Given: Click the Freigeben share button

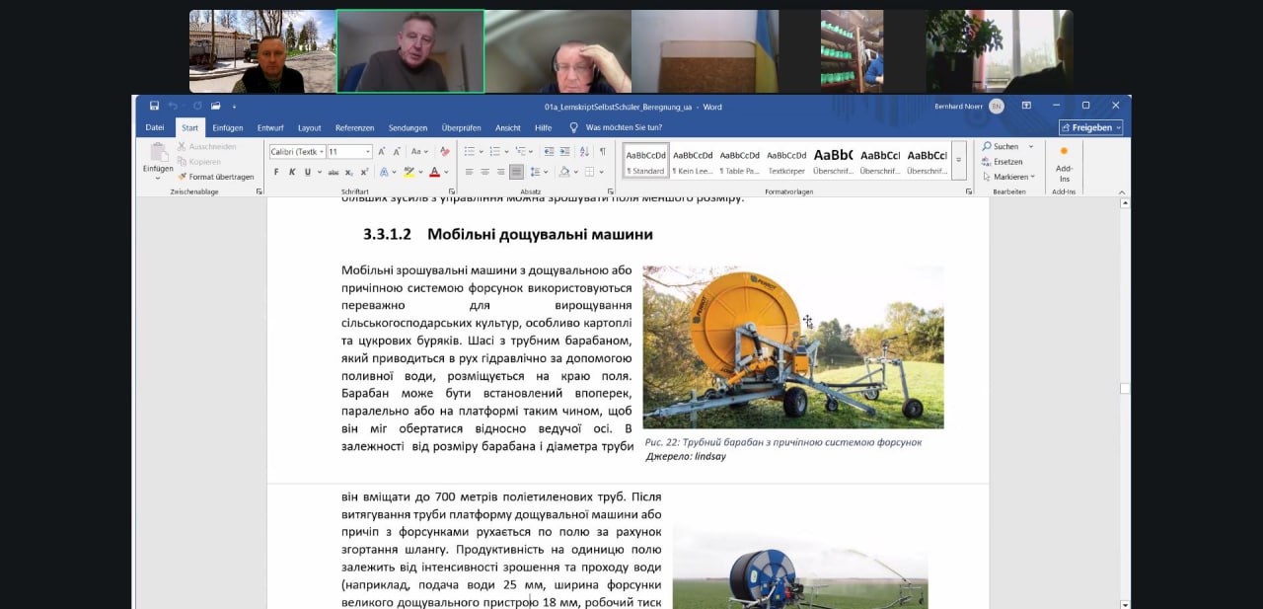Looking at the screenshot, I should point(1090,127).
